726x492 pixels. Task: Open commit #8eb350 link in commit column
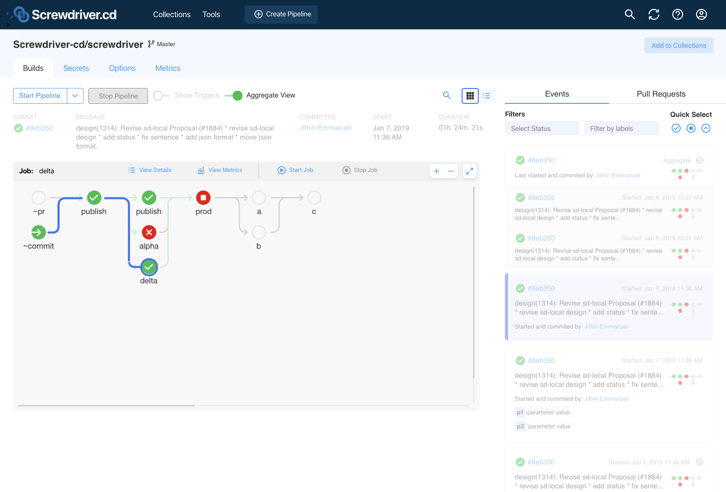coord(40,128)
